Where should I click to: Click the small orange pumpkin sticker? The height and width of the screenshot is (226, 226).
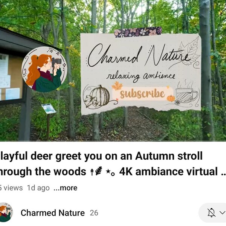(171, 99)
